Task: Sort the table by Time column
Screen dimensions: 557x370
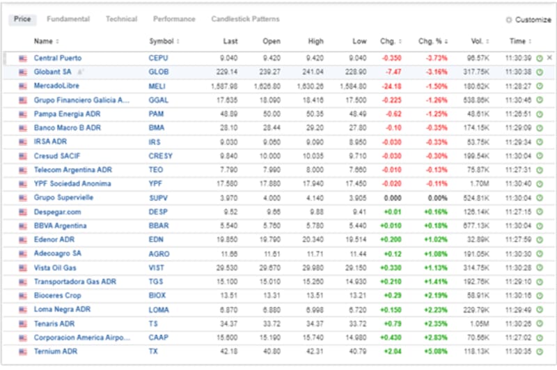Action: point(517,41)
